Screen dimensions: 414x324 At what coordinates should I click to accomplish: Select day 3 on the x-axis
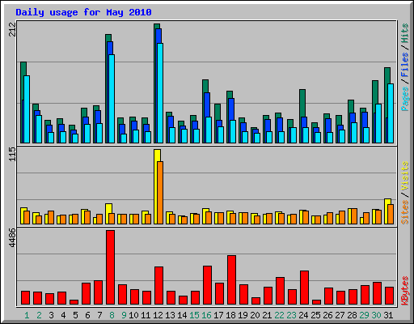(51, 315)
